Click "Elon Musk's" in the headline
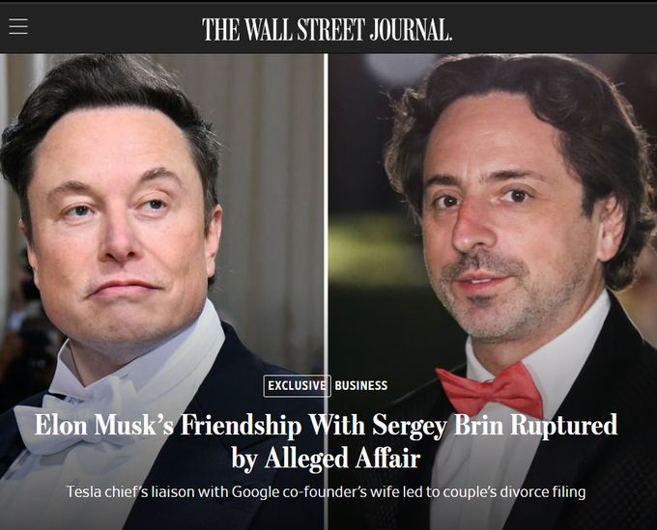 [104, 425]
